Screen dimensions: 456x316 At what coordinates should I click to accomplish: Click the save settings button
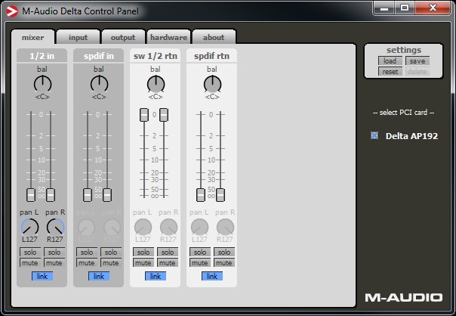click(417, 61)
